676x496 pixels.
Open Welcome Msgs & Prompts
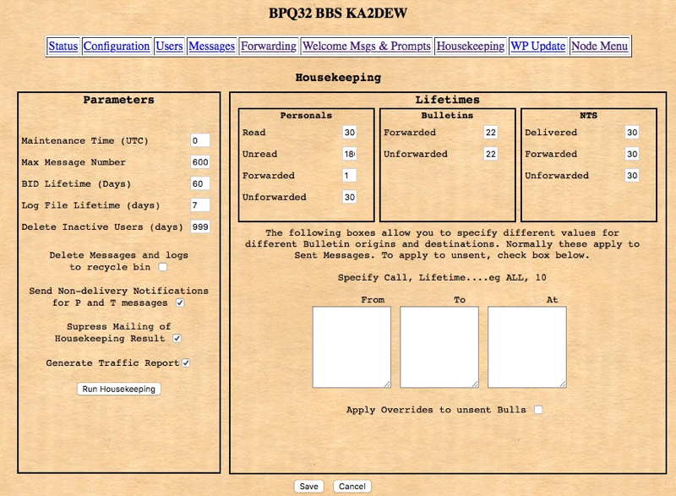(367, 46)
